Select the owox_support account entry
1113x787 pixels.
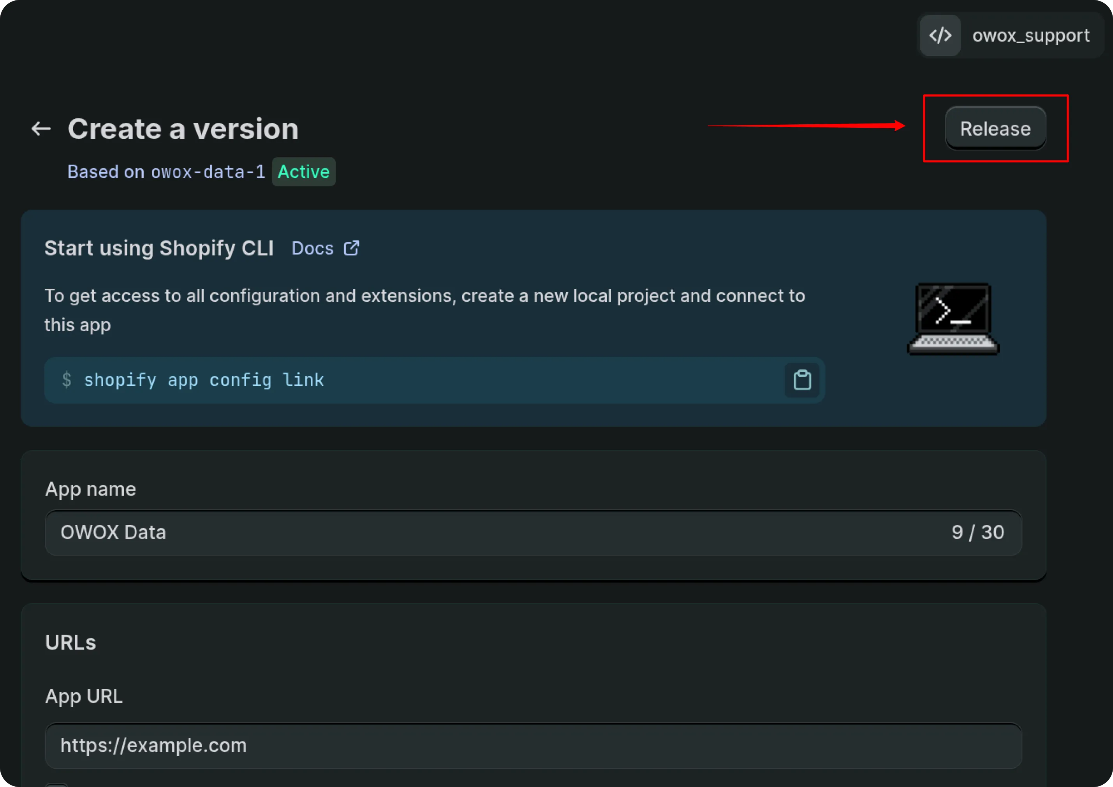point(1030,35)
